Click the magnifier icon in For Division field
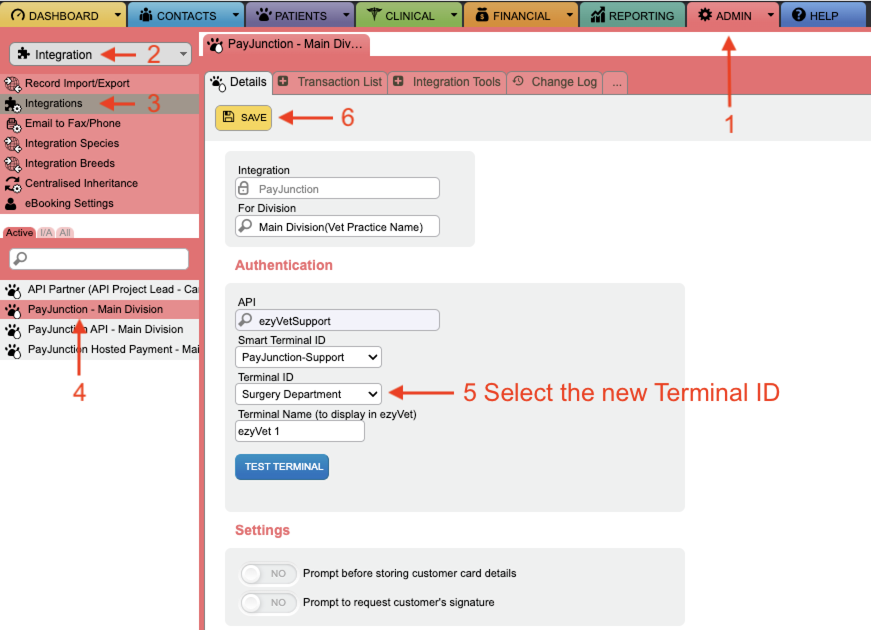The height and width of the screenshot is (630, 871). [245, 226]
